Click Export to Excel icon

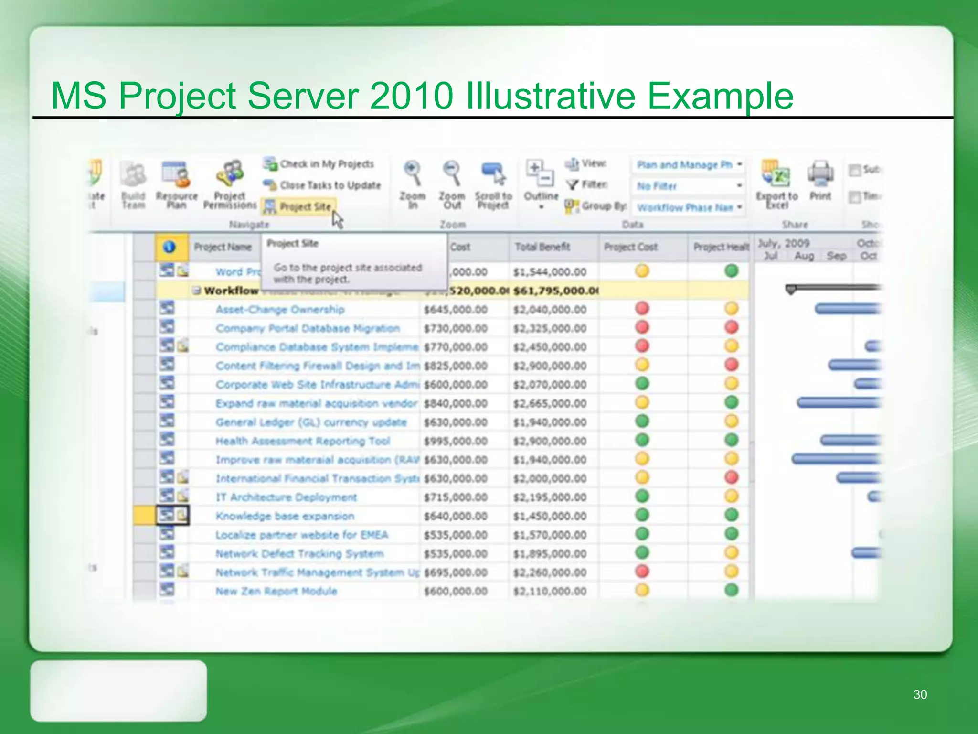[776, 174]
